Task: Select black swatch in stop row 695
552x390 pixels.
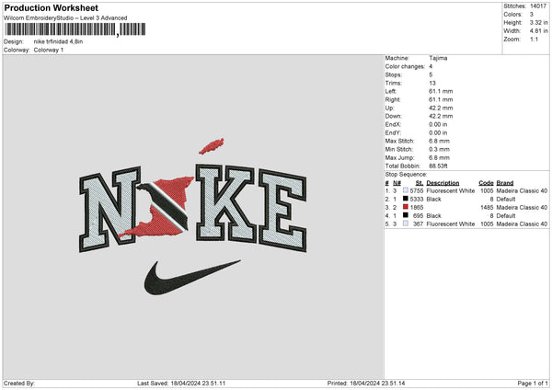Action: tap(406, 215)
